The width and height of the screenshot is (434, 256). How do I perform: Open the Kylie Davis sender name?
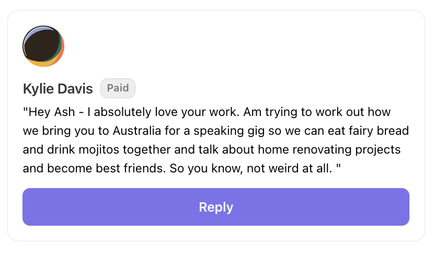pos(58,89)
